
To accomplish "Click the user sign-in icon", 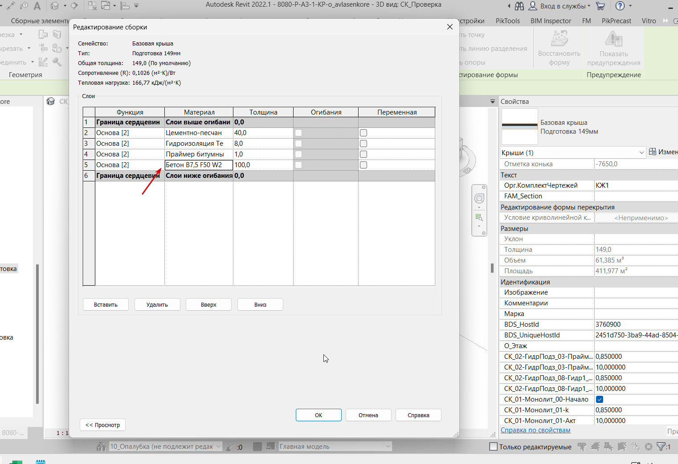I will 533,6.
